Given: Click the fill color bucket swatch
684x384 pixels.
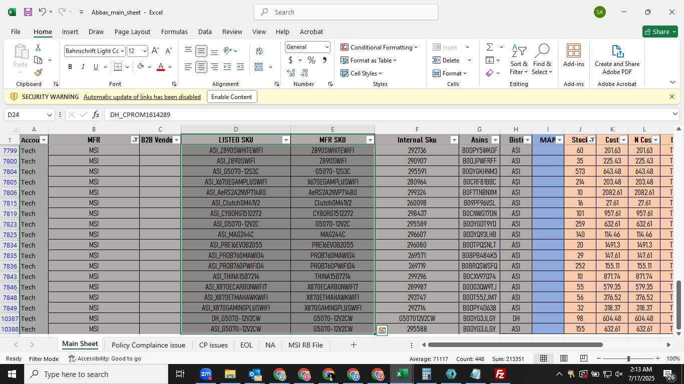Looking at the screenshot, I should 141,66.
